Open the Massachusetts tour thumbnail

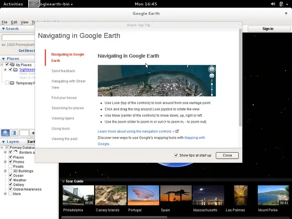208,195
